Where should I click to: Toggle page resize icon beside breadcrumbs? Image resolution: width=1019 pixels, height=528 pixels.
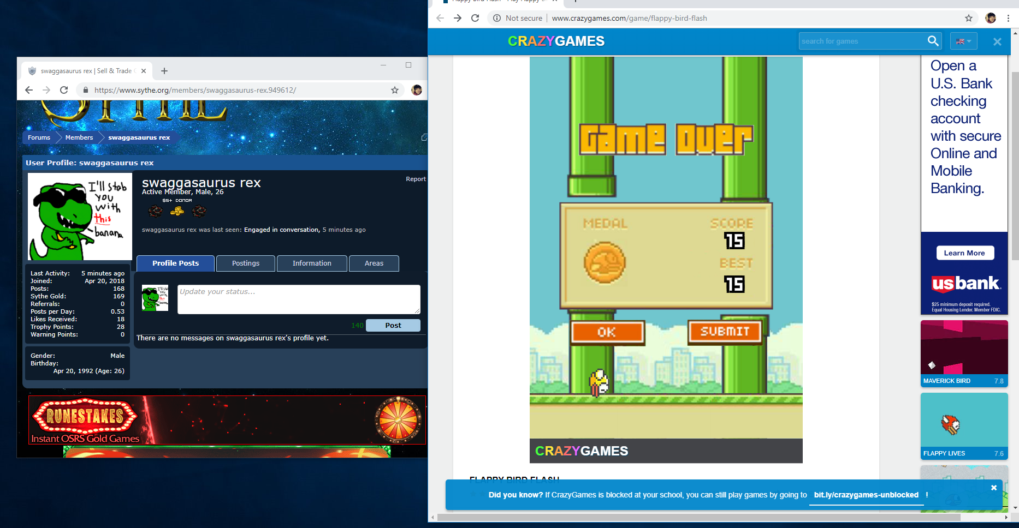(x=424, y=137)
